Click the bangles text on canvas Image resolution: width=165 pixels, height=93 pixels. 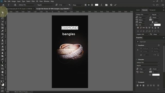click(x=69, y=34)
